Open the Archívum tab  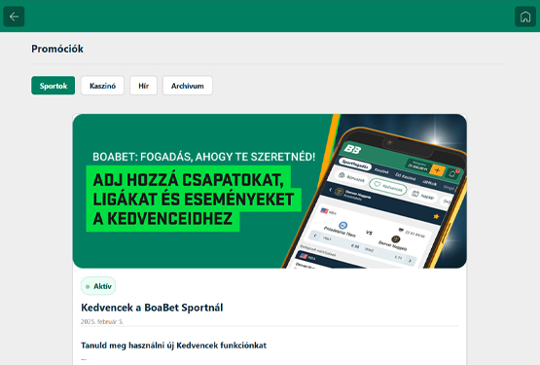click(x=188, y=86)
